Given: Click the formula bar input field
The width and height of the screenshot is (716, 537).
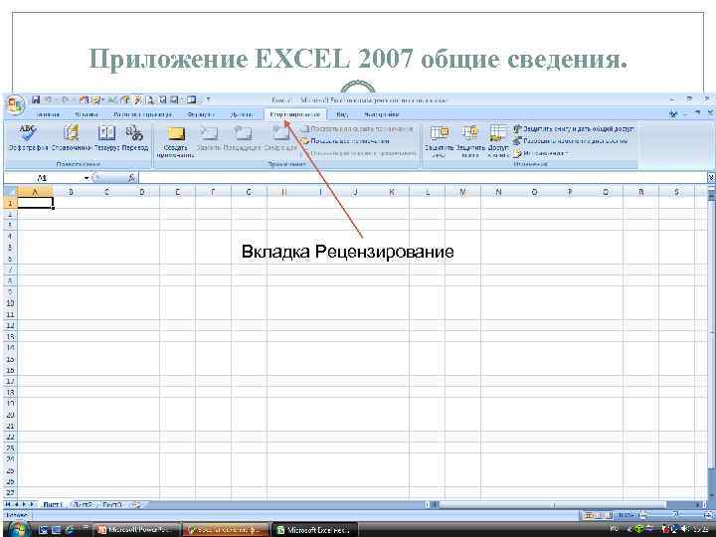Looking at the screenshot, I should coord(423,178).
